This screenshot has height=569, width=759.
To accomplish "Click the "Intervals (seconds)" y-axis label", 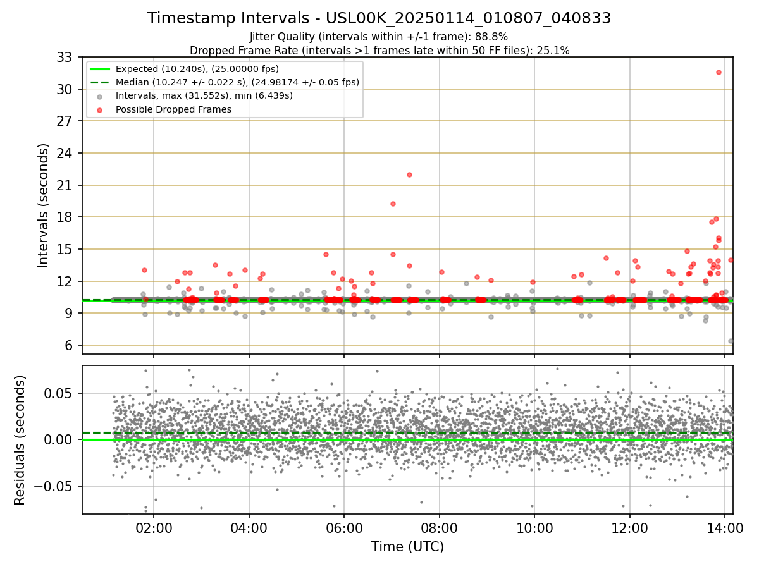I will click(x=43, y=205).
